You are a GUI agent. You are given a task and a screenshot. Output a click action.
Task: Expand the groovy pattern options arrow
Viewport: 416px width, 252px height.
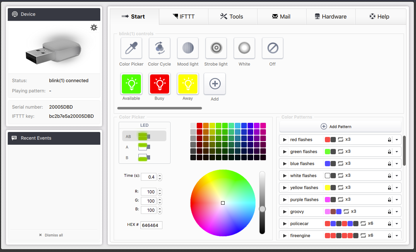[397, 212]
